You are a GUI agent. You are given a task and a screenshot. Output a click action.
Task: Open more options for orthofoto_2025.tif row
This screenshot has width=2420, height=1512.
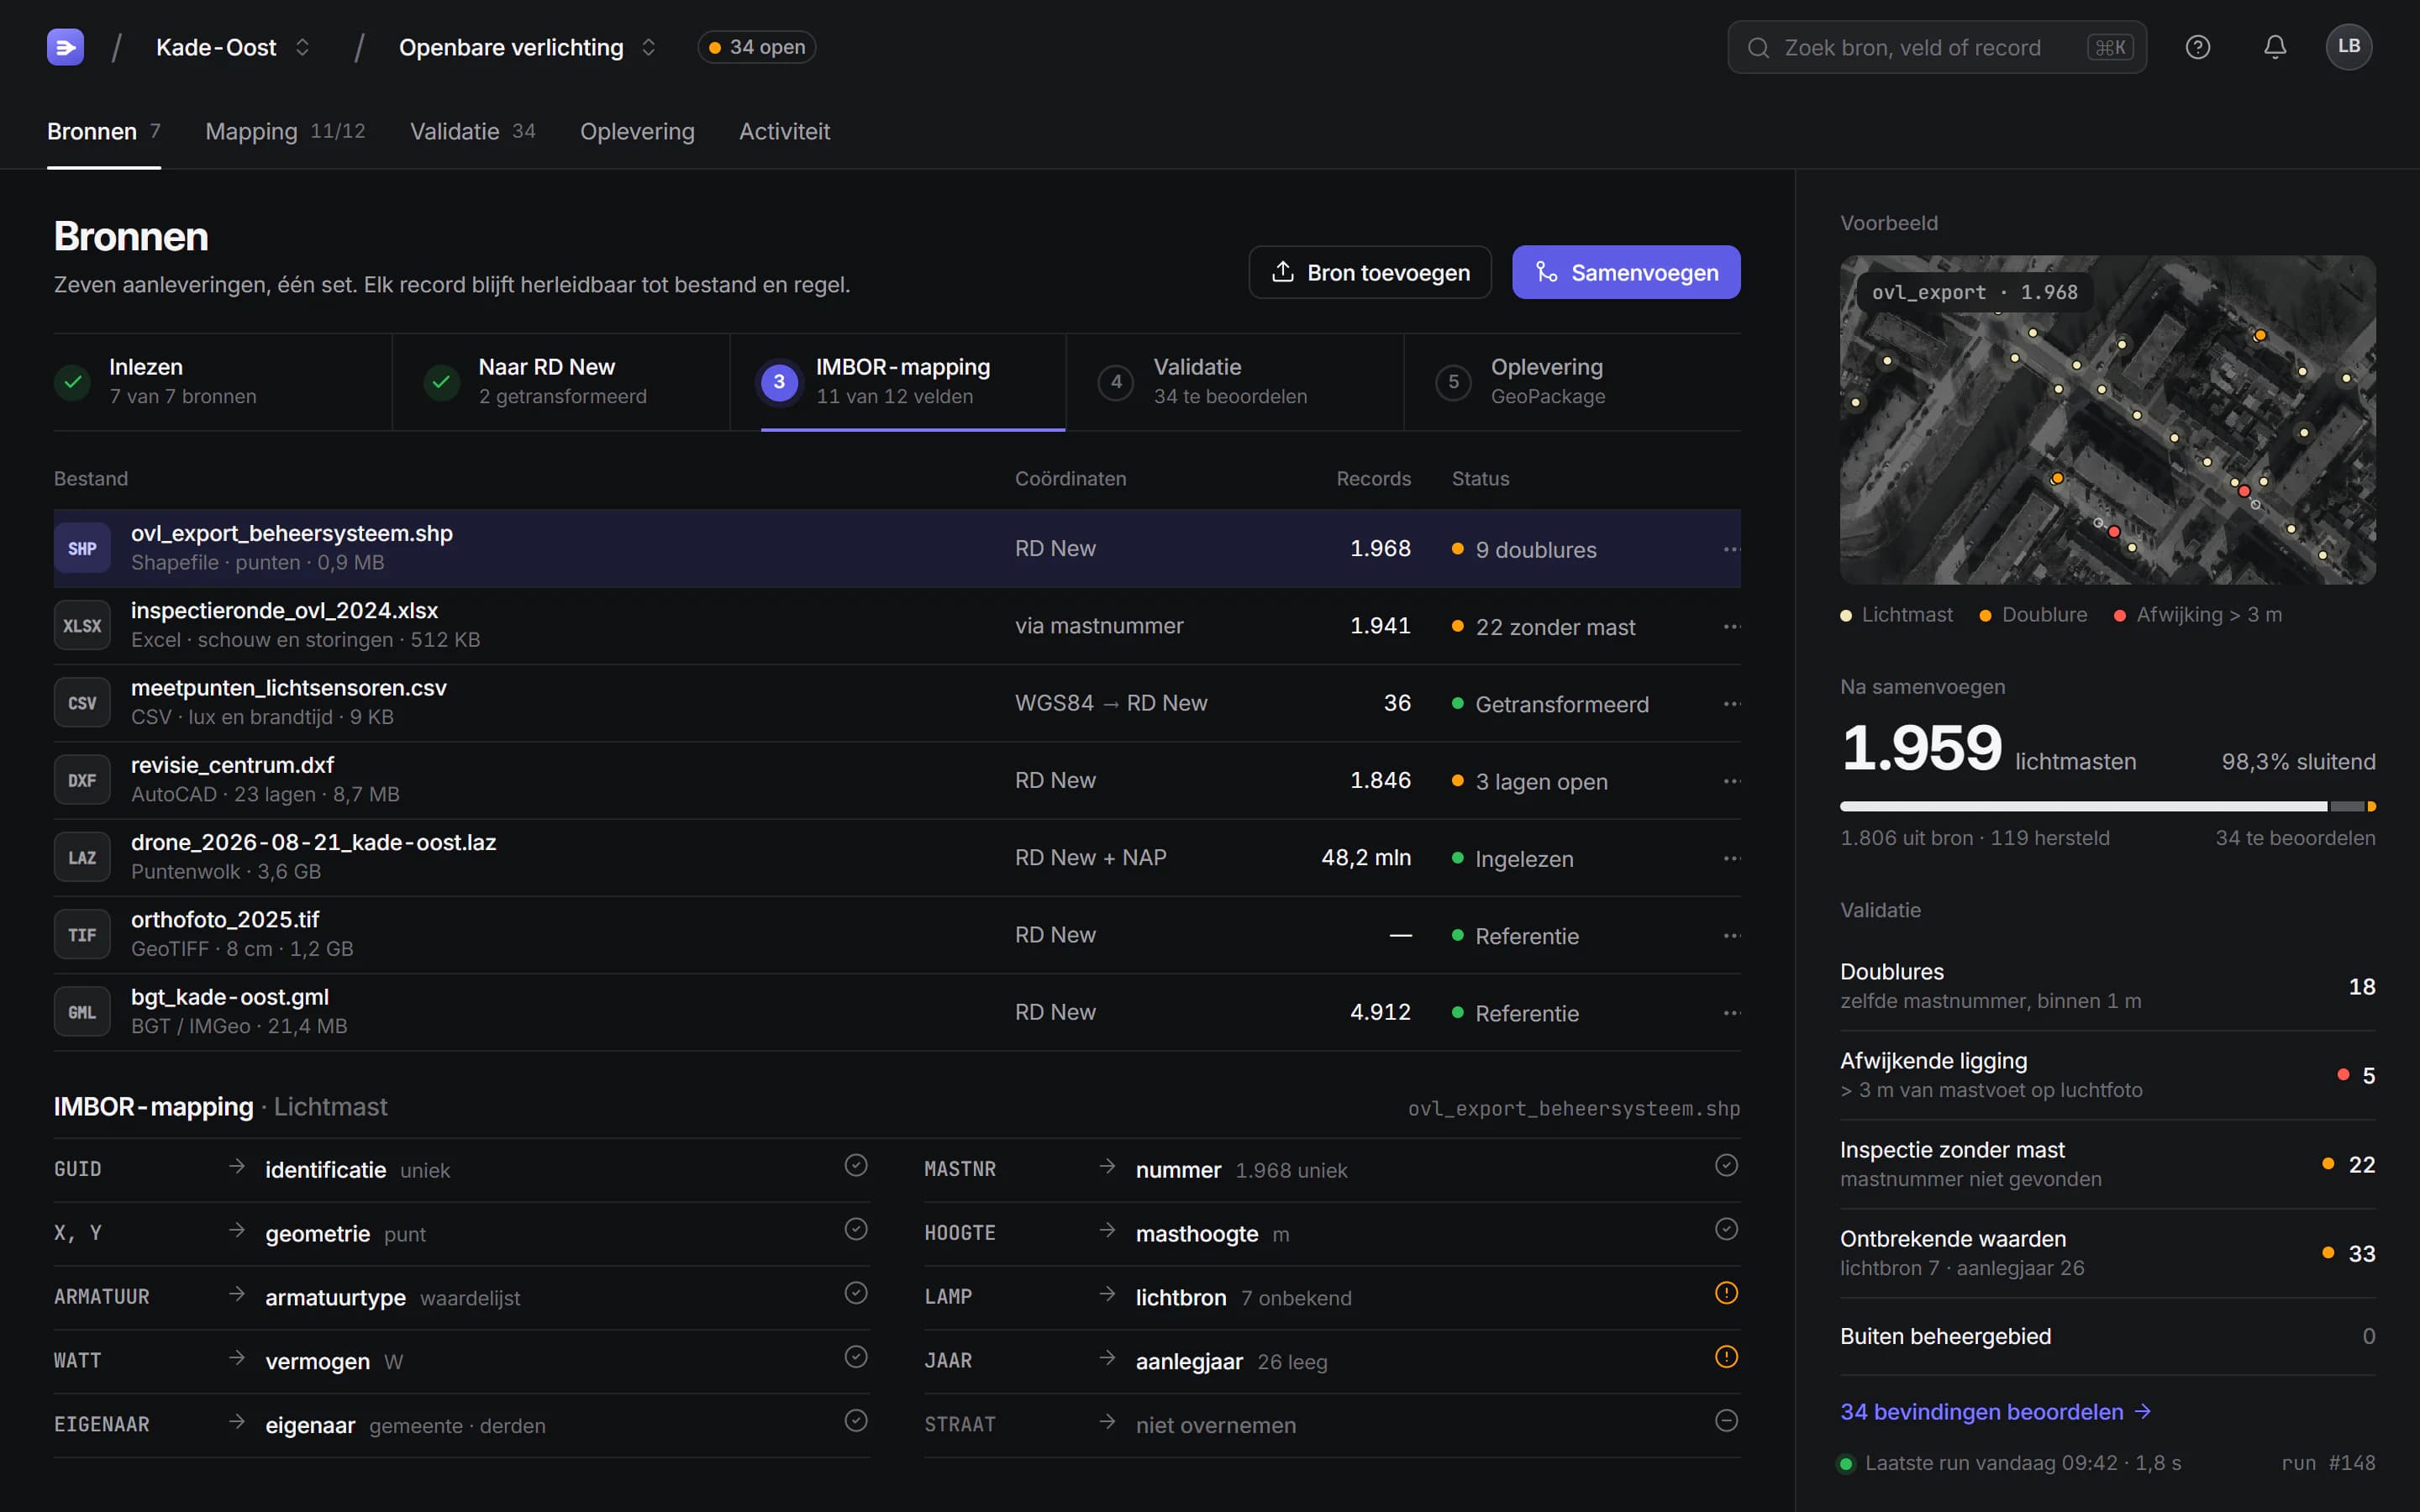click(x=1731, y=936)
